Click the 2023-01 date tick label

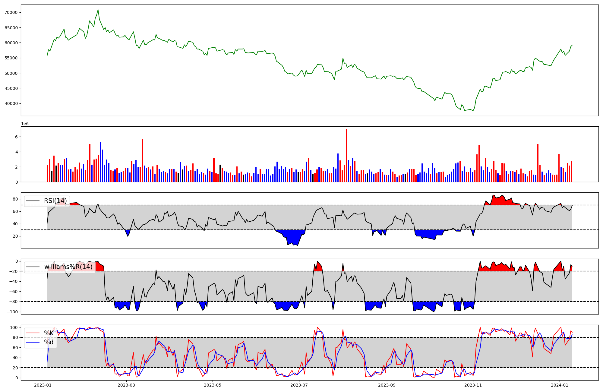pos(43,385)
